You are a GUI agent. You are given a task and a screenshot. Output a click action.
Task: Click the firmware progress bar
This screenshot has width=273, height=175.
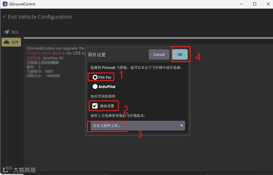148,38
